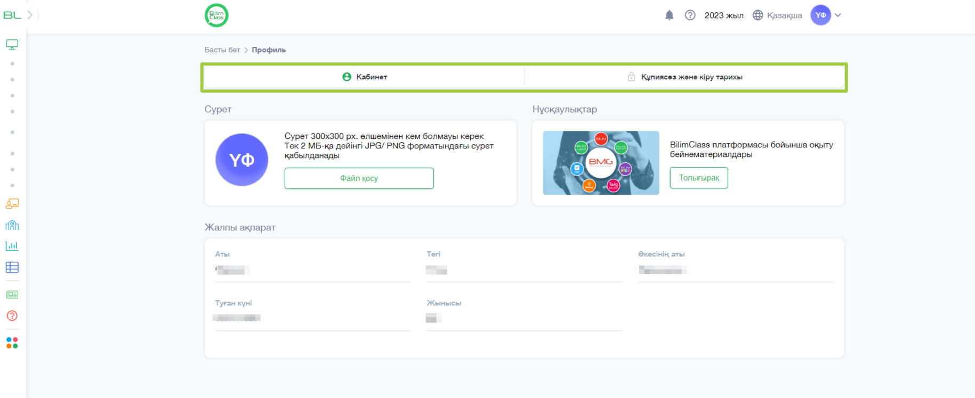Click the BL logo in sidebar
Image resolution: width=975 pixels, height=398 pixels.
click(x=12, y=15)
